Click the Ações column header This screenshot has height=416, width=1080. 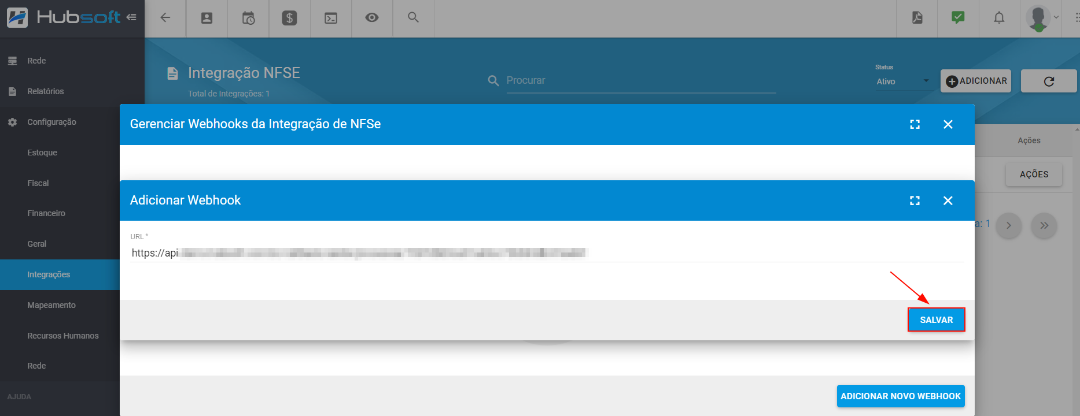(1029, 140)
